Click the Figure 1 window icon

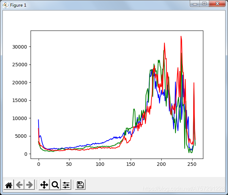(6, 5)
